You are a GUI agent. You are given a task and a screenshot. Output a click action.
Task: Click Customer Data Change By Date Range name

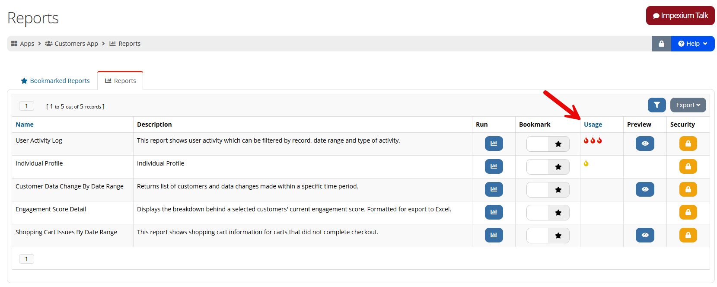pos(70,186)
